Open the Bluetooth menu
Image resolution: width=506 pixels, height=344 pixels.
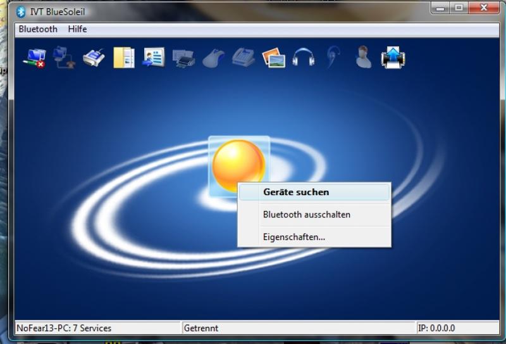pos(38,29)
